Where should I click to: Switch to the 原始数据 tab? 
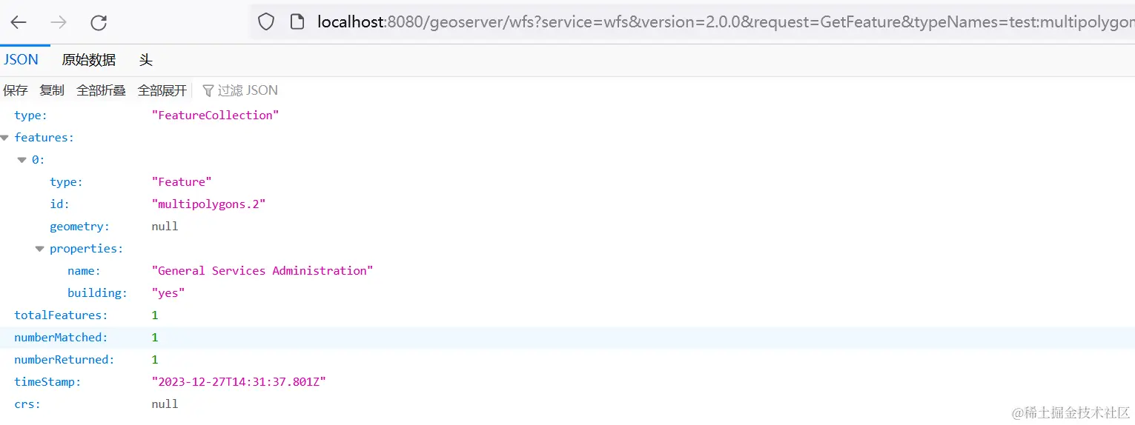coord(89,60)
